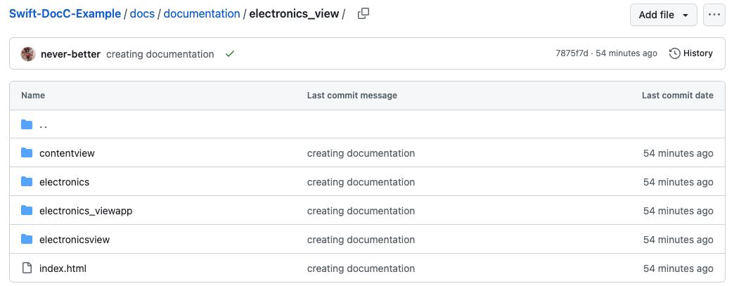
Task: Click the electronics_viewapp folder icon
Action: point(27,211)
